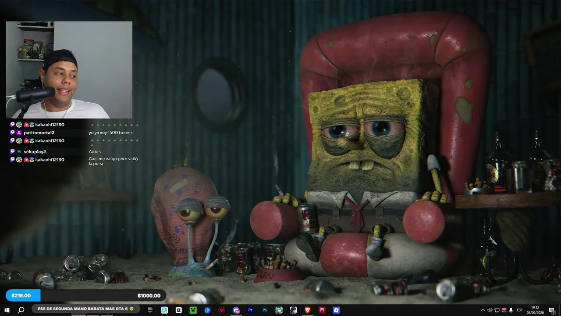Screen dimensions: 561x316
Task: Open CapCut from the taskbar
Action: coord(179,310)
